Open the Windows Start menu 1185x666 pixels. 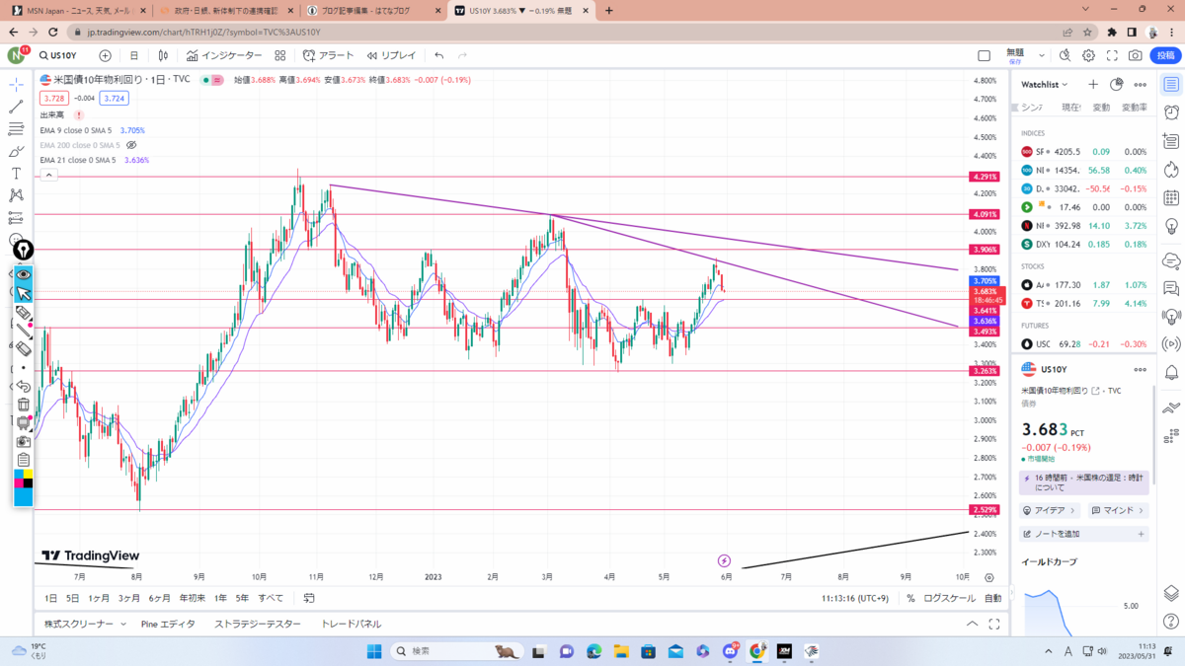point(374,651)
